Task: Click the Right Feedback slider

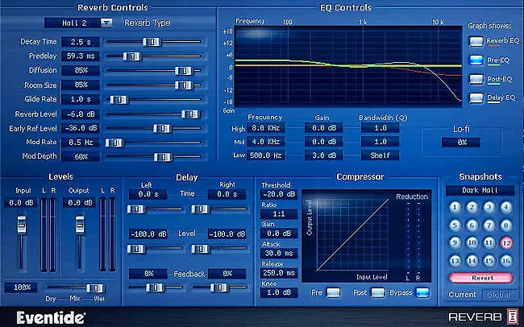Action: tap(219, 288)
